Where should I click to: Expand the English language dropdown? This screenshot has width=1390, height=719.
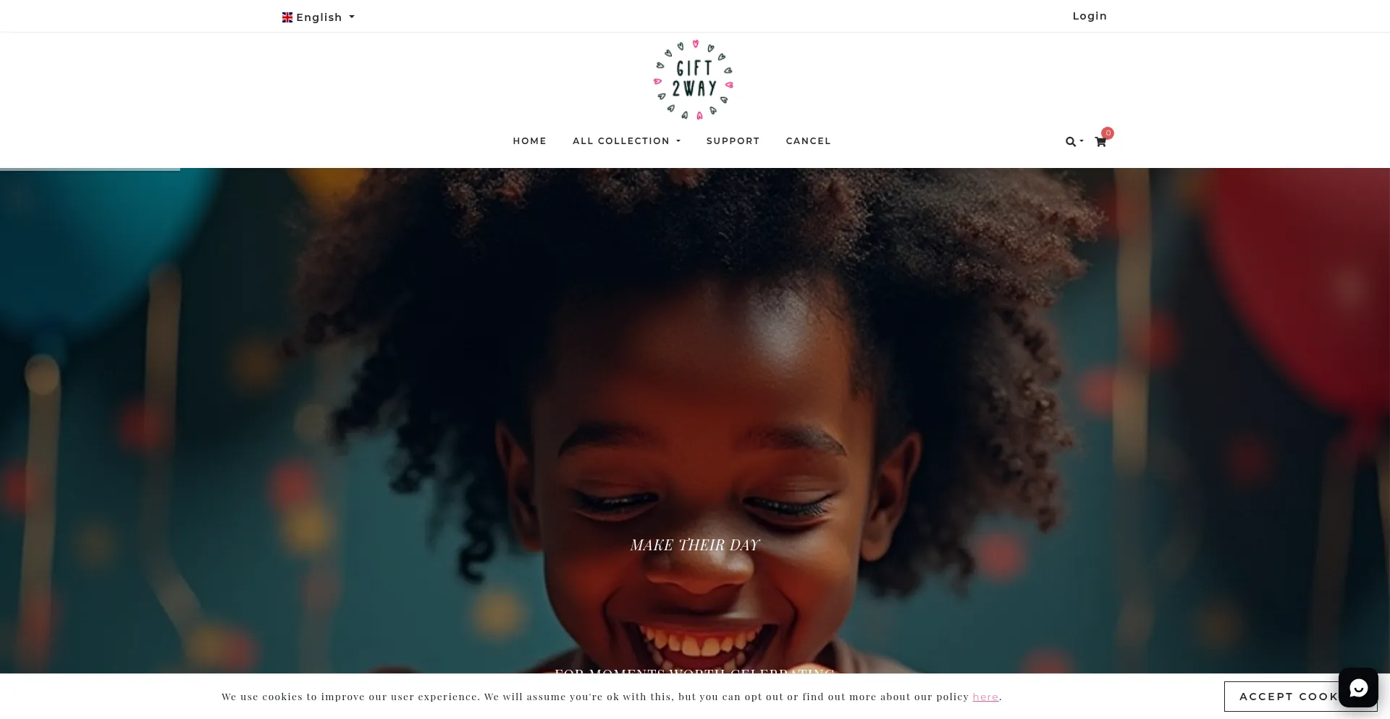click(319, 17)
